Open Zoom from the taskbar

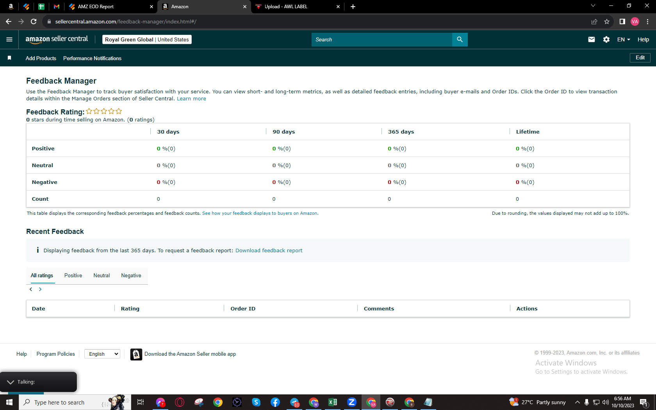coord(352,402)
